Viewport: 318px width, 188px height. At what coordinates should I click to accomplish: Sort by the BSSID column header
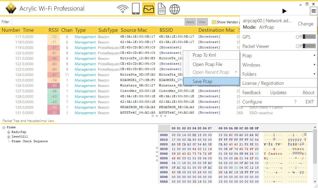point(178,30)
